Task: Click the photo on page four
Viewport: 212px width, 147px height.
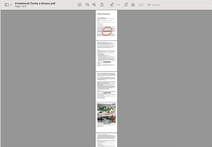Action: click(106, 112)
